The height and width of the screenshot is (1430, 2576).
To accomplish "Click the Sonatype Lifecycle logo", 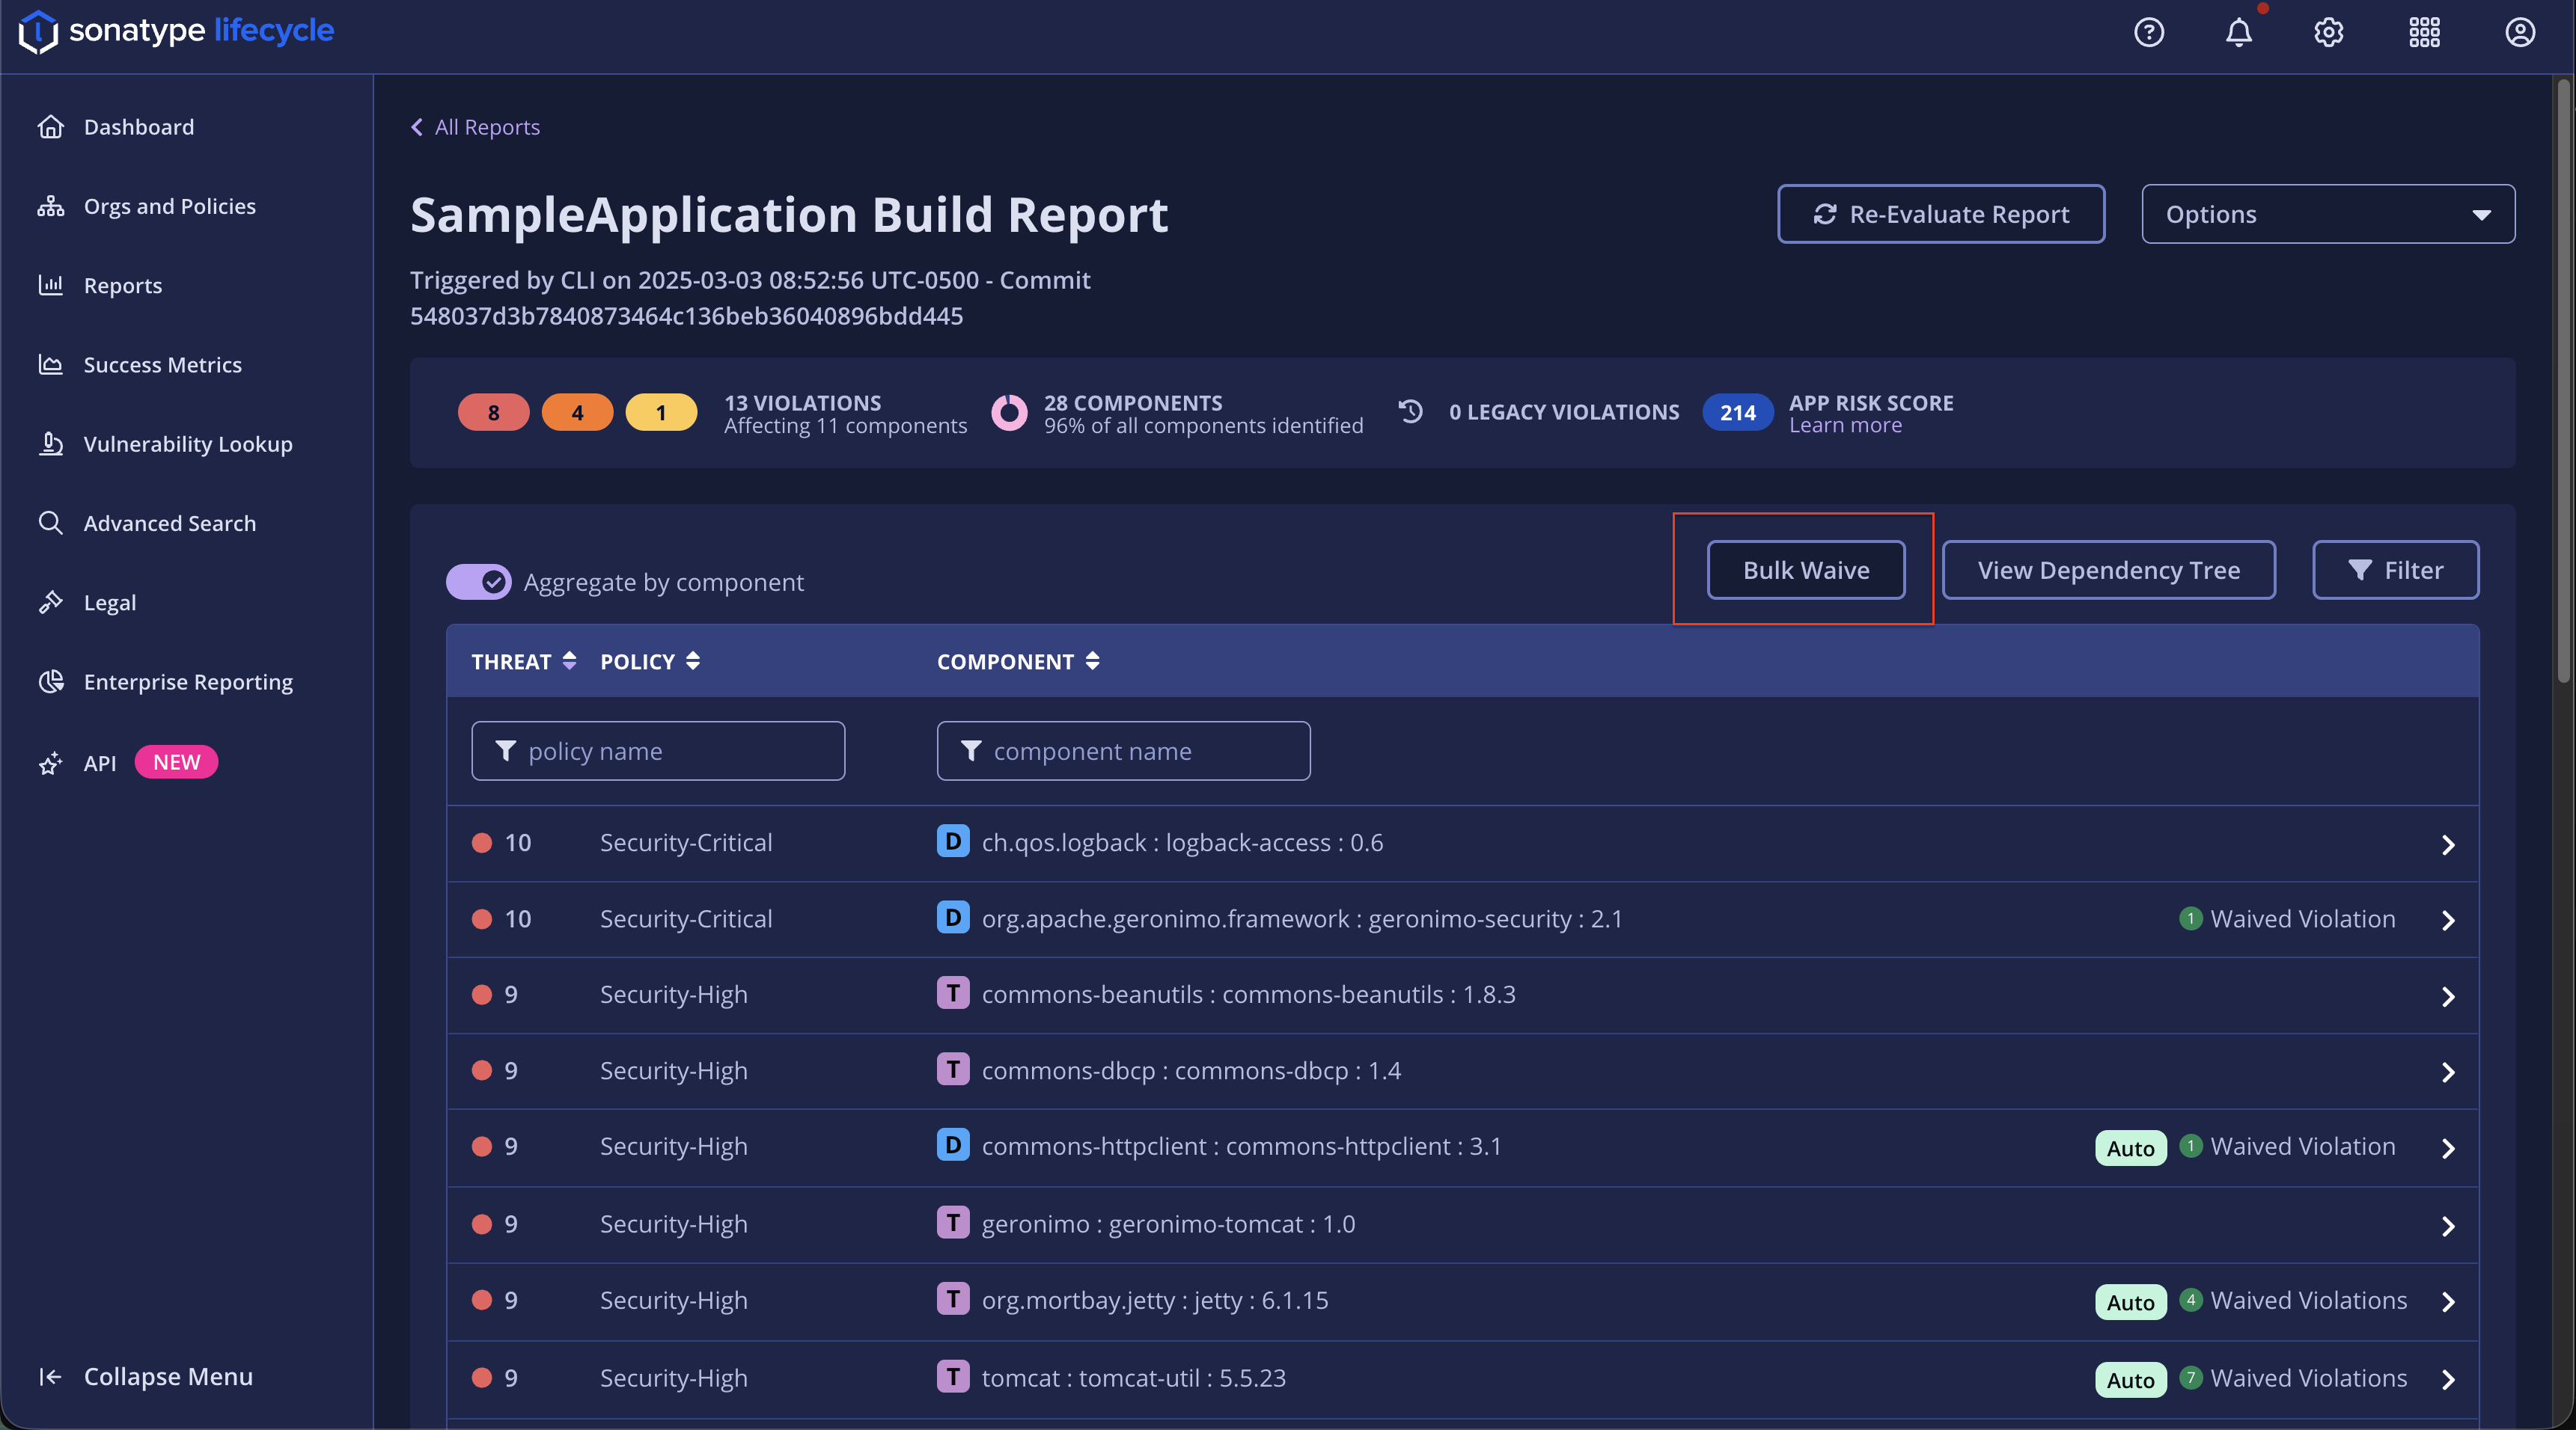I will [176, 31].
